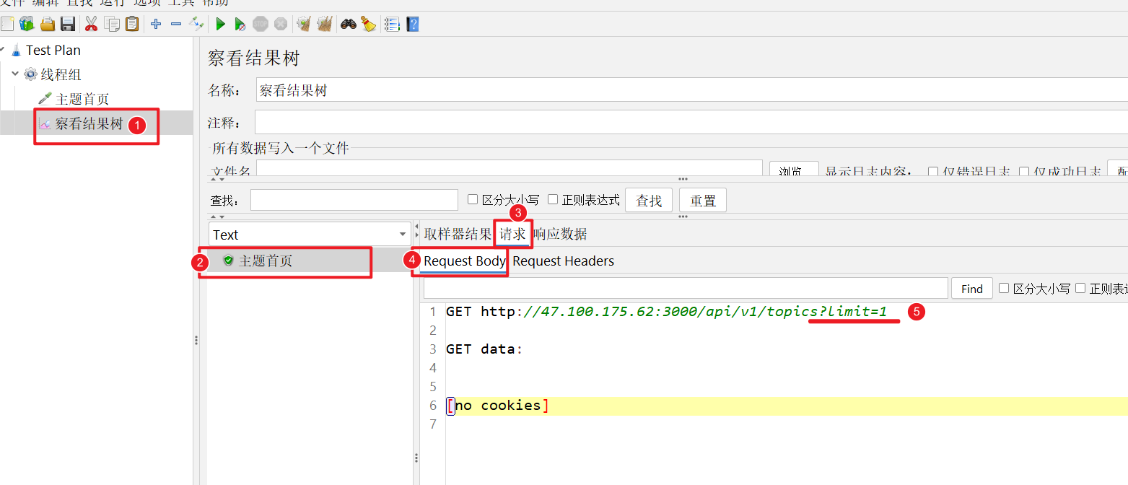Click Start No Pauses icon

click(240, 24)
